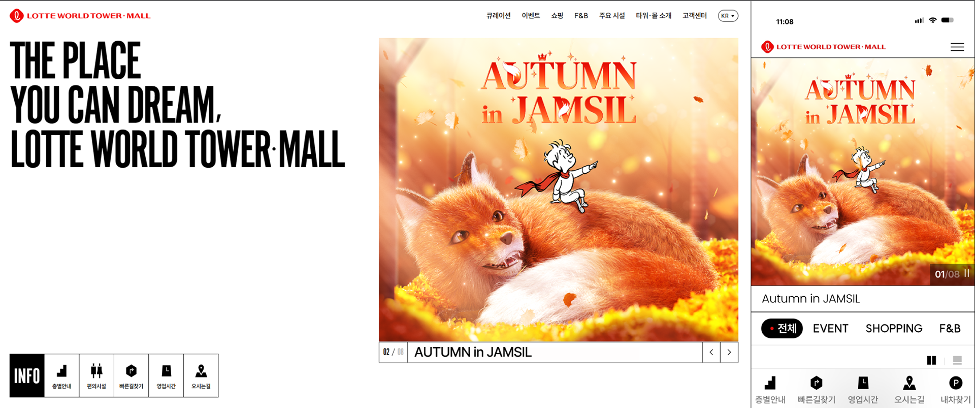Open the Autumn in JAMSIL desktop banner image
The height and width of the screenshot is (408, 975).
point(559,190)
